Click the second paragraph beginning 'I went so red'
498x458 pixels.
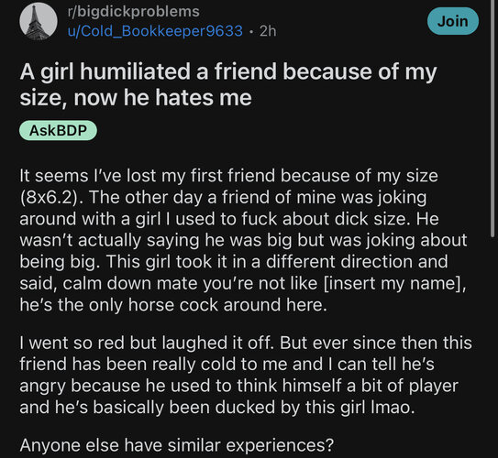246,375
